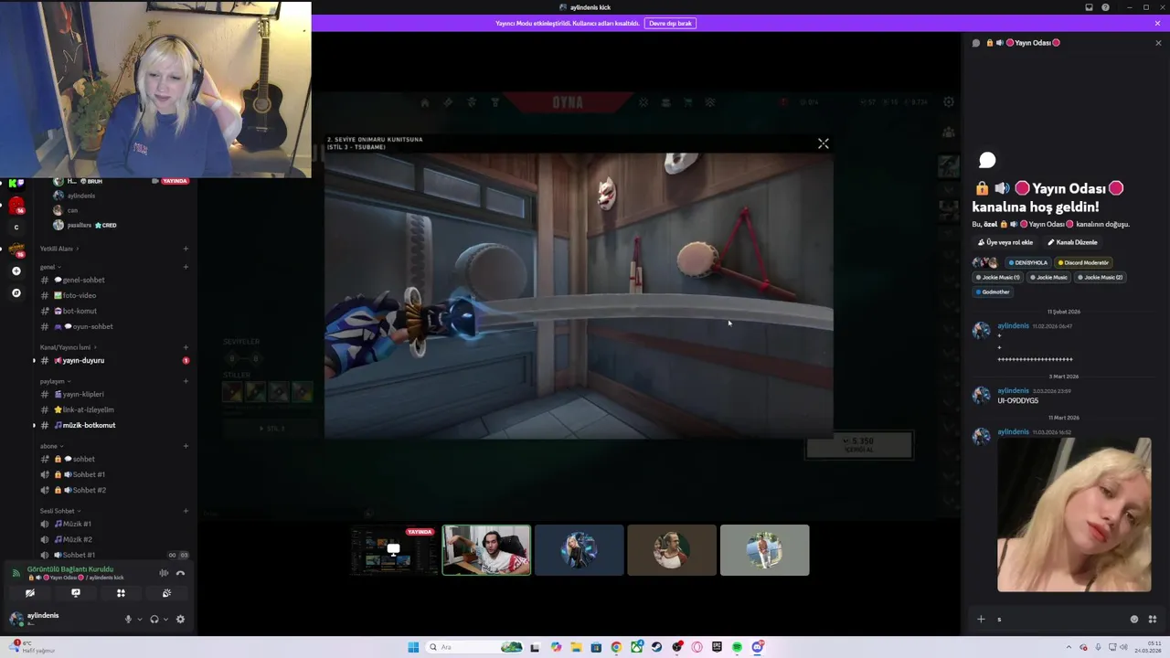Add a channel to the 'genel' category
The height and width of the screenshot is (658, 1170).
click(186, 267)
